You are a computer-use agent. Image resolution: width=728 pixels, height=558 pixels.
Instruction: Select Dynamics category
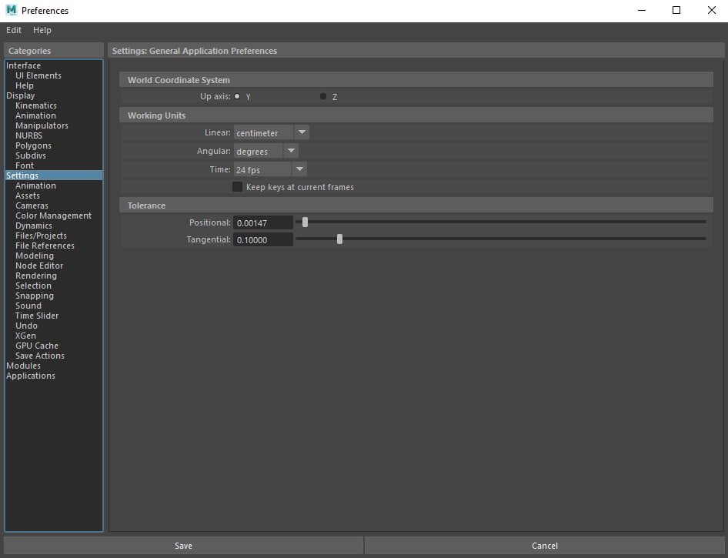tap(33, 226)
